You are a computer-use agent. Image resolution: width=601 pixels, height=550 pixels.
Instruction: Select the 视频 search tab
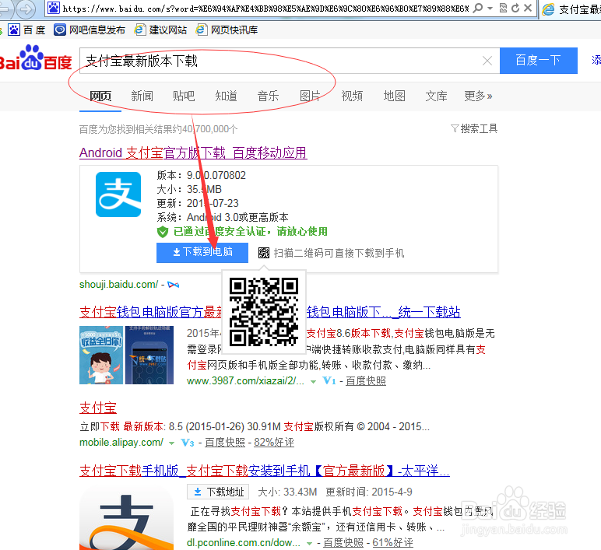pyautogui.click(x=352, y=96)
